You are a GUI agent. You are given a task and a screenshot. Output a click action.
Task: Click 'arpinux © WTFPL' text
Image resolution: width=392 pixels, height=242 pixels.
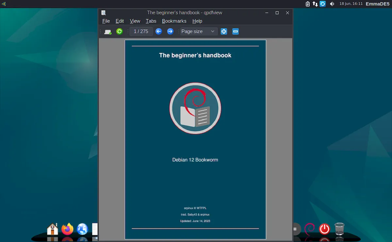pyautogui.click(x=195, y=208)
